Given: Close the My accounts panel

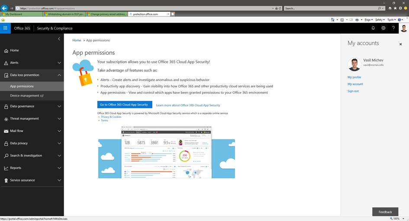Looking at the screenshot, I should 401,44.
